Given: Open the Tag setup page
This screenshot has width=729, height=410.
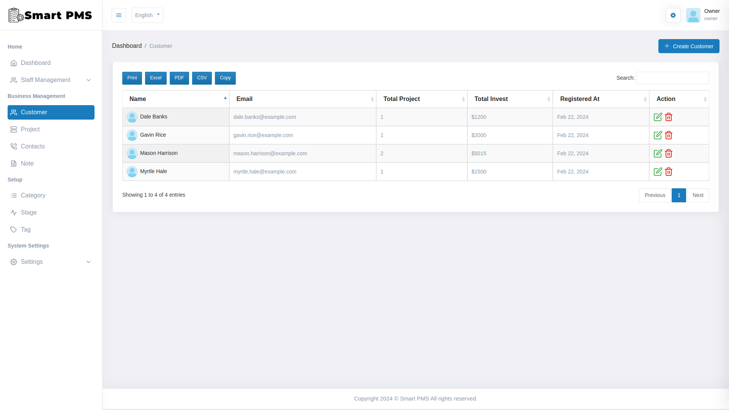Looking at the screenshot, I should point(26,229).
